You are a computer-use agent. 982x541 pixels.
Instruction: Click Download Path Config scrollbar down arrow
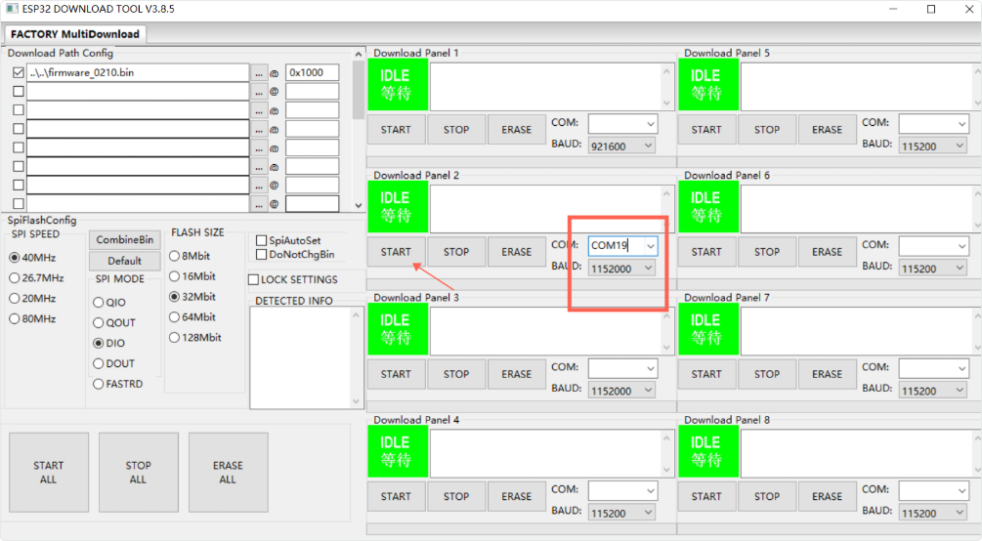pos(359,205)
